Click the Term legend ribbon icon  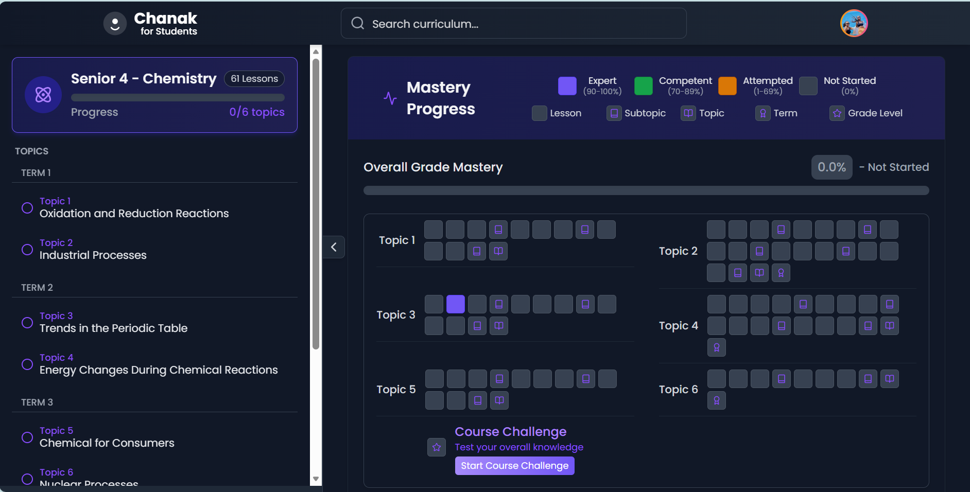(x=763, y=113)
